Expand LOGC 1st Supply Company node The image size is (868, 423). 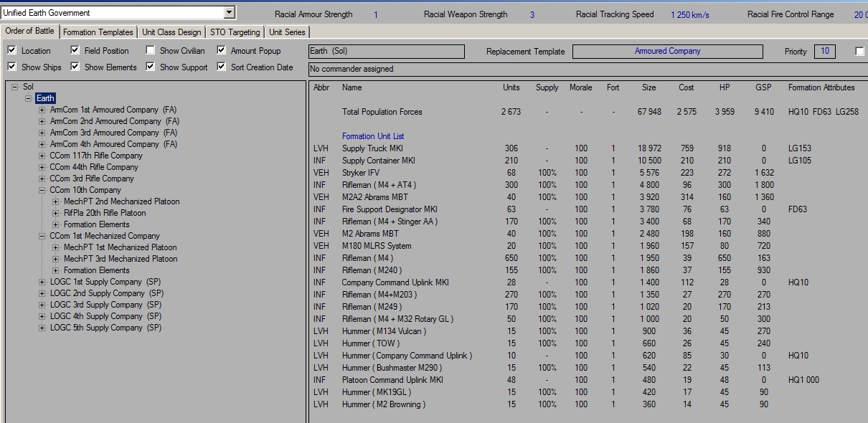(42, 282)
